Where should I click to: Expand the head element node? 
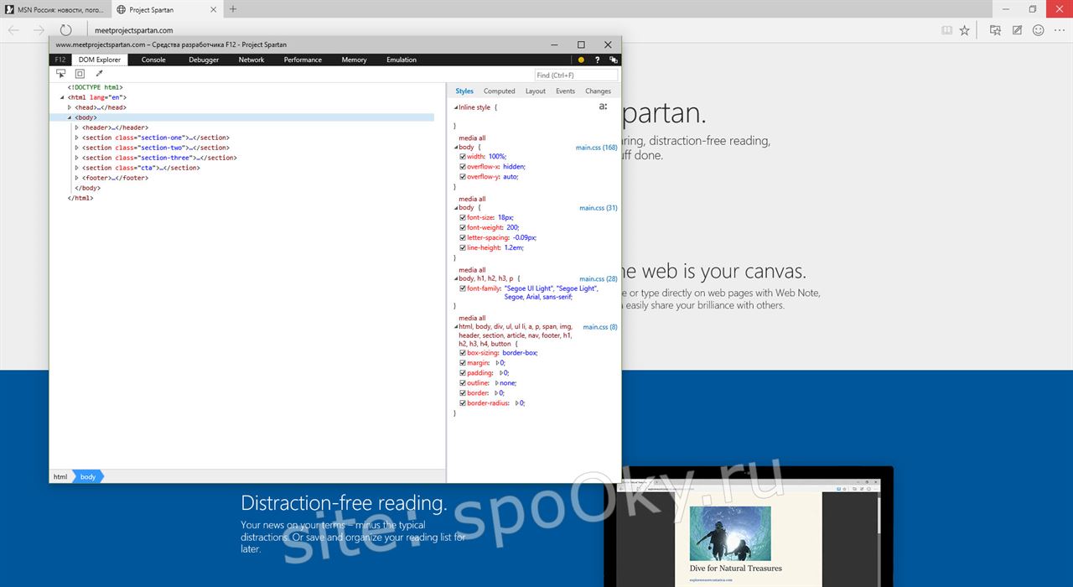pos(70,107)
